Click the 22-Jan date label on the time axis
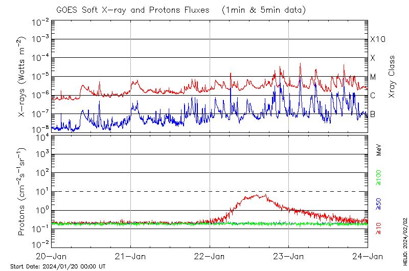 (x=210, y=257)
